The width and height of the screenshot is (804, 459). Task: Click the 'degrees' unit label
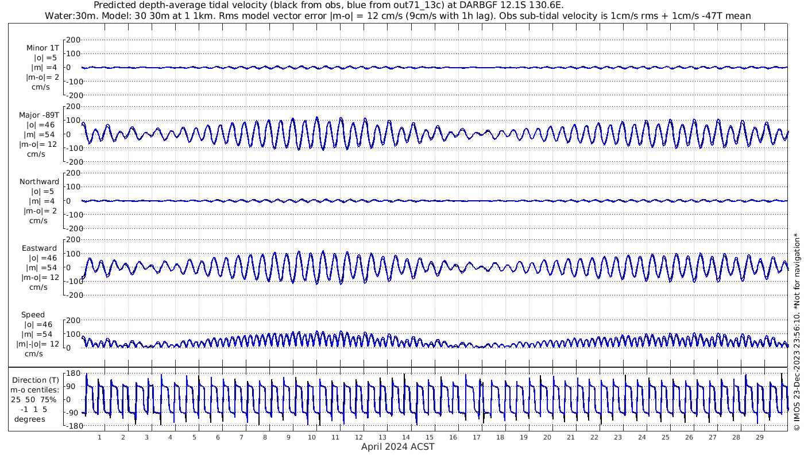[x=30, y=419]
